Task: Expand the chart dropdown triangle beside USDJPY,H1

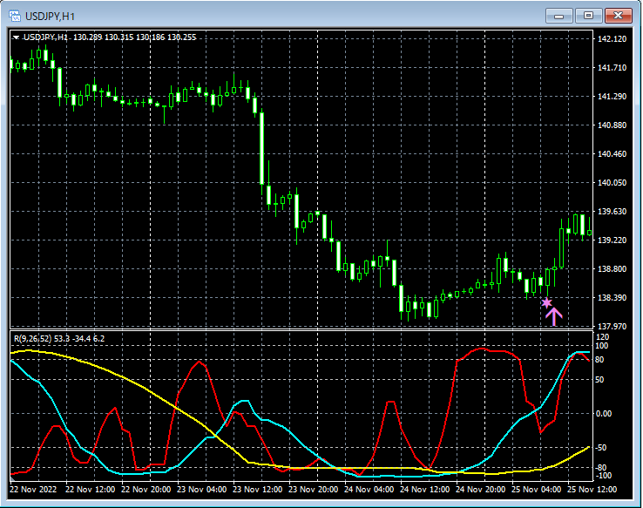Action: (x=16, y=37)
